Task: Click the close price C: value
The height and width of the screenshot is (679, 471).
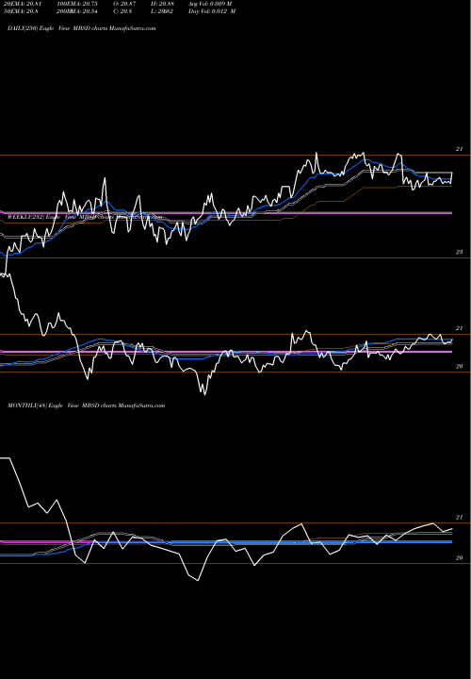Action: click(122, 11)
